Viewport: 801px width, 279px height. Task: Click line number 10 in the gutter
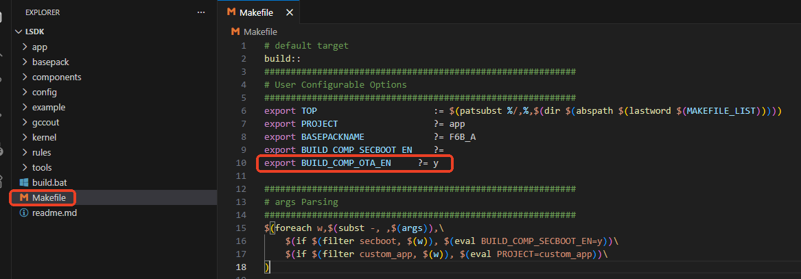241,163
